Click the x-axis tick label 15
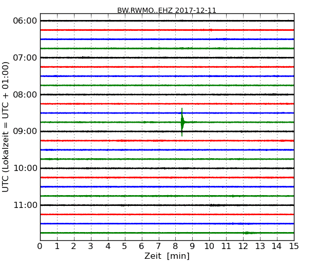 [294, 246]
